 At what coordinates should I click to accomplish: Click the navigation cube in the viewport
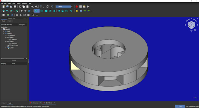(x=191, y=25)
